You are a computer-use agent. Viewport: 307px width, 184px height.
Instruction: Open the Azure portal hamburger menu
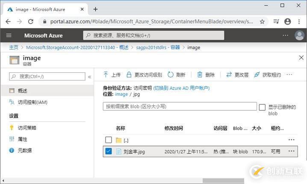coord(9,36)
